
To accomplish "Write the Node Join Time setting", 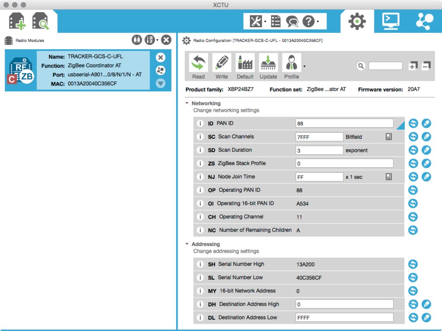I will click(426, 177).
